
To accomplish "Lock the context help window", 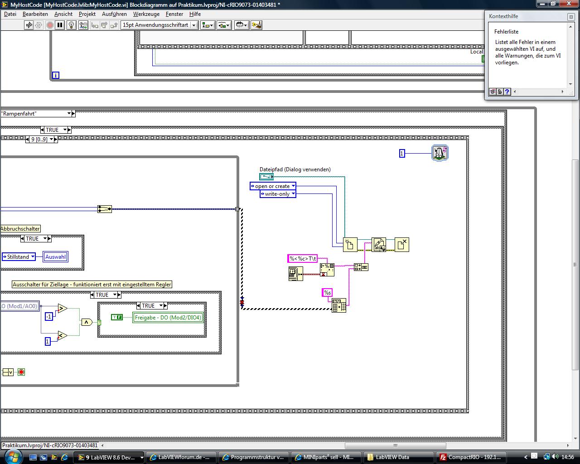I will click(x=499, y=92).
